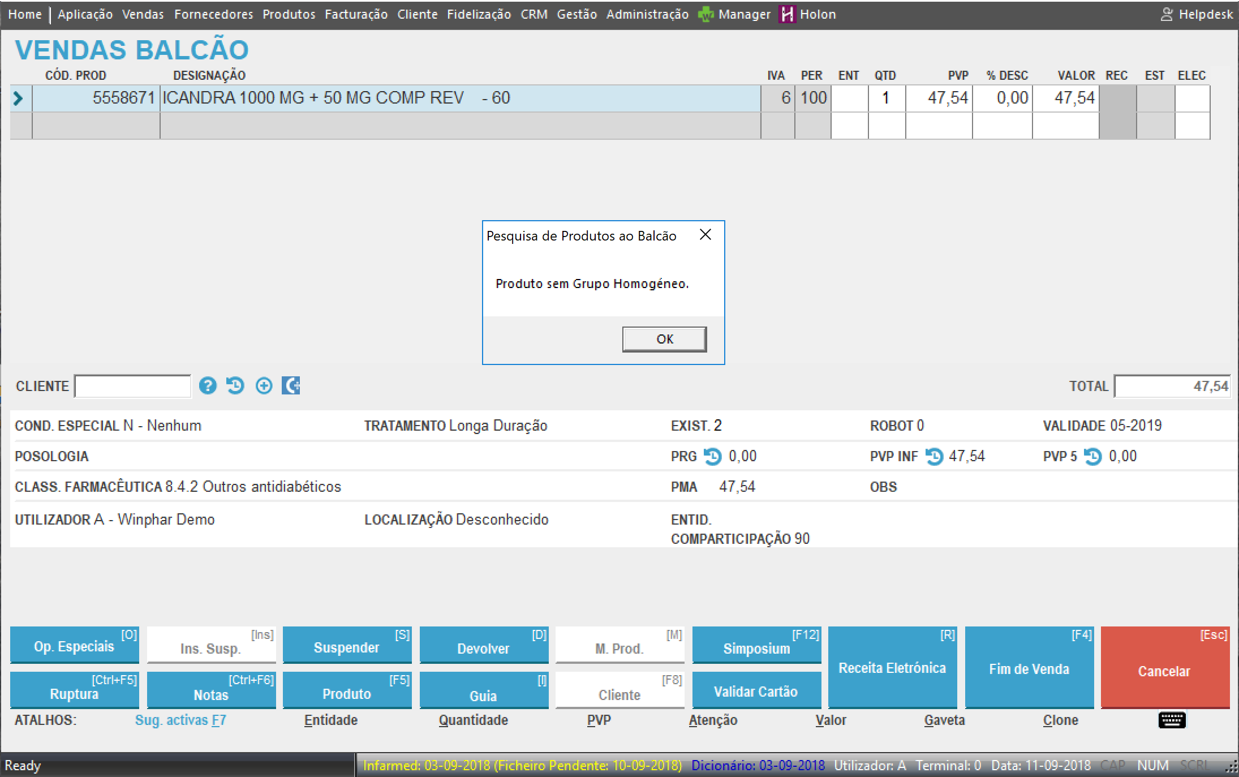Viewport: 1239px width, 777px height.
Task: Click the Fim de Venda button
Action: point(1029,668)
